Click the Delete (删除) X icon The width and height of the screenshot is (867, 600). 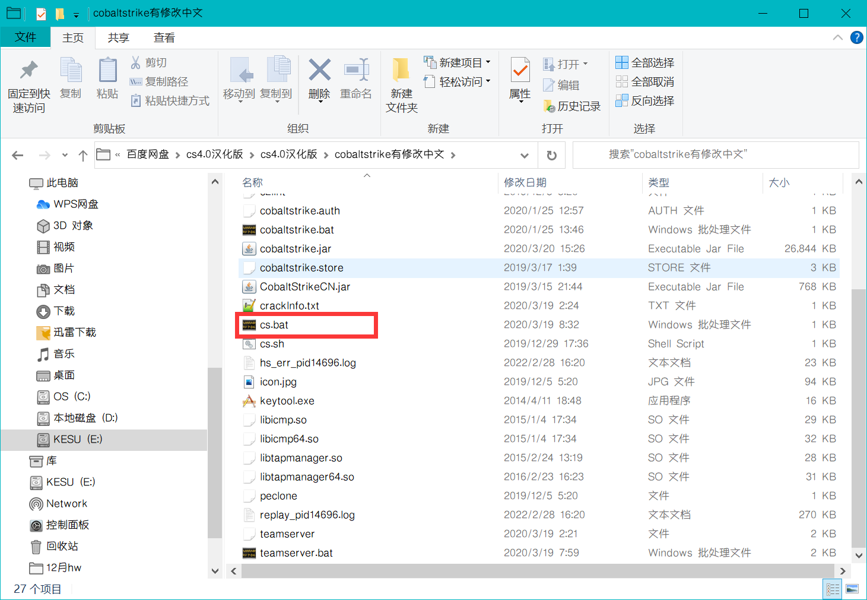pyautogui.click(x=319, y=70)
